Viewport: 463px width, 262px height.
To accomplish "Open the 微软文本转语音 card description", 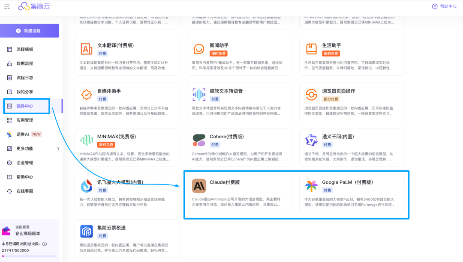I will point(236,111).
